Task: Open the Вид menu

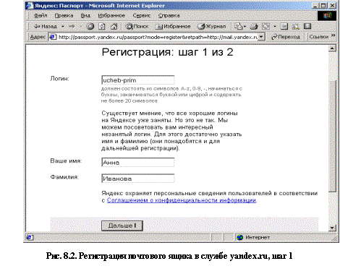Action: click(x=85, y=15)
